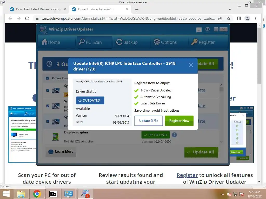The image size is (266, 199).
Task: Click the UP TO DATE status button
Action: pos(156,135)
